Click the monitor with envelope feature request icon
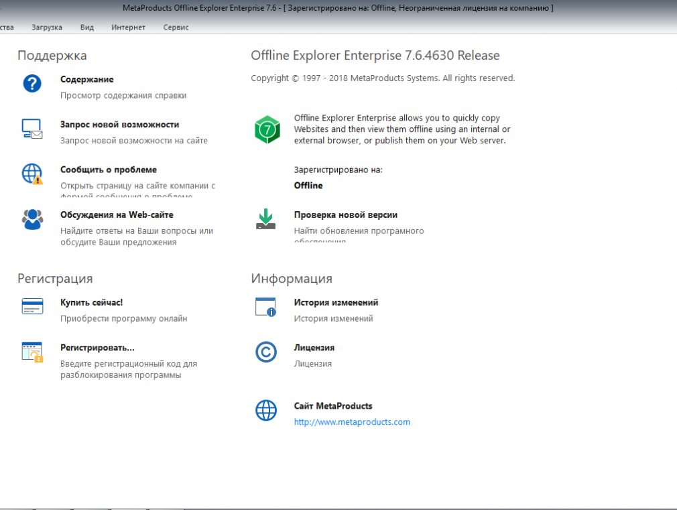 tap(32, 129)
